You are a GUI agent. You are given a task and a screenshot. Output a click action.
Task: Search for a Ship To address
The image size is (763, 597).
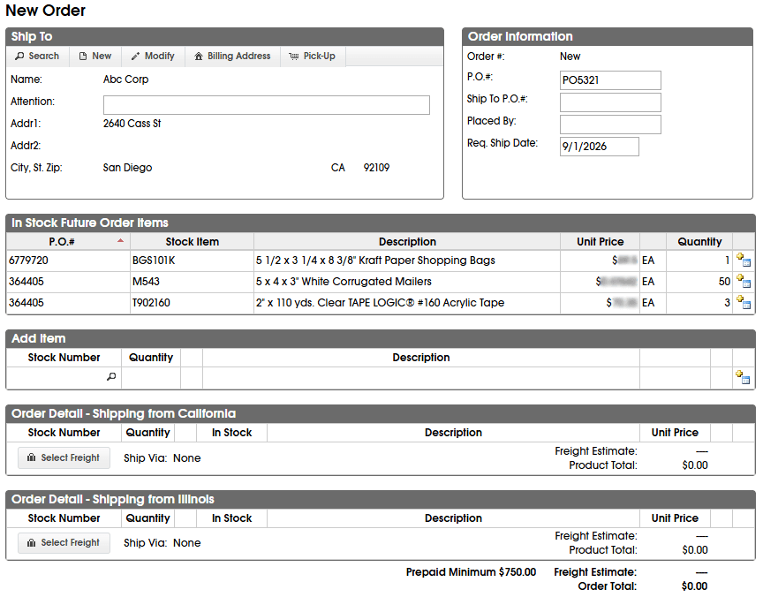[37, 56]
